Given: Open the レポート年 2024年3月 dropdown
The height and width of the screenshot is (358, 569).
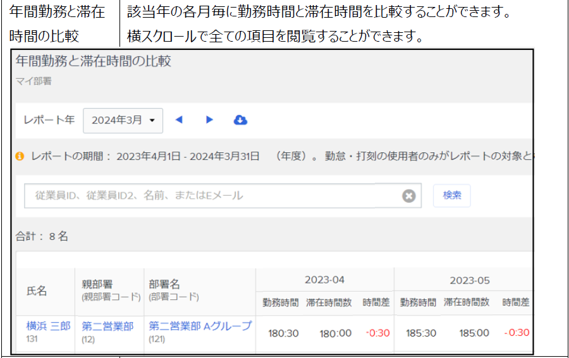Looking at the screenshot, I should [123, 121].
